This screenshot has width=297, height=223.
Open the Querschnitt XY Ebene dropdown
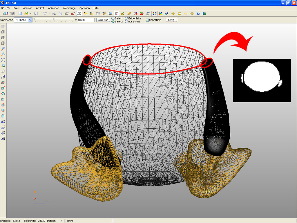[30, 20]
